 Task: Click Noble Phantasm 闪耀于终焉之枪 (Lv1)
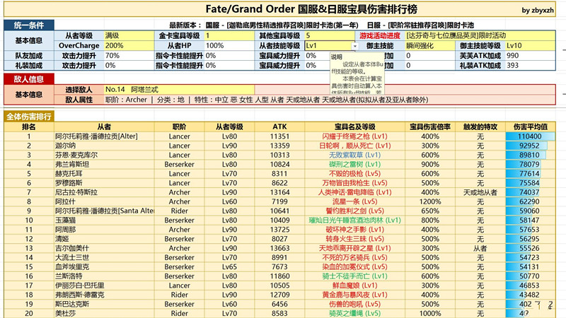[x=355, y=136]
